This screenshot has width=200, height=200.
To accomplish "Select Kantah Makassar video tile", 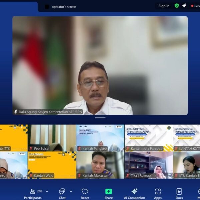I will [100, 165].
